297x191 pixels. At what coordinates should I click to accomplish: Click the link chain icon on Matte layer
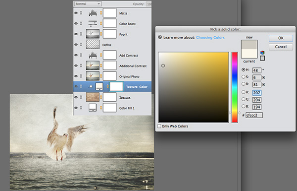(101, 13)
